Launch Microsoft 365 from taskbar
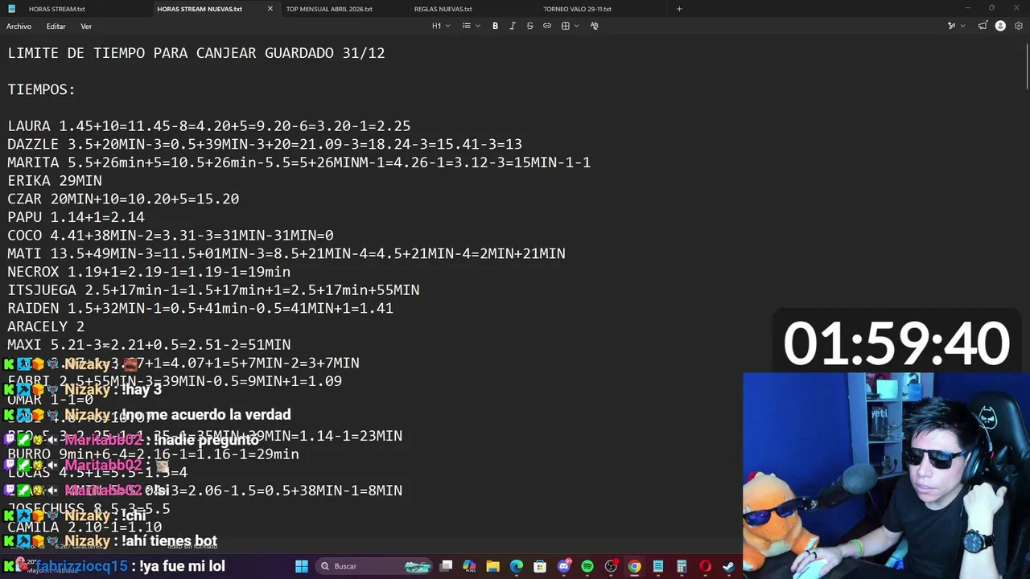 coord(469,566)
